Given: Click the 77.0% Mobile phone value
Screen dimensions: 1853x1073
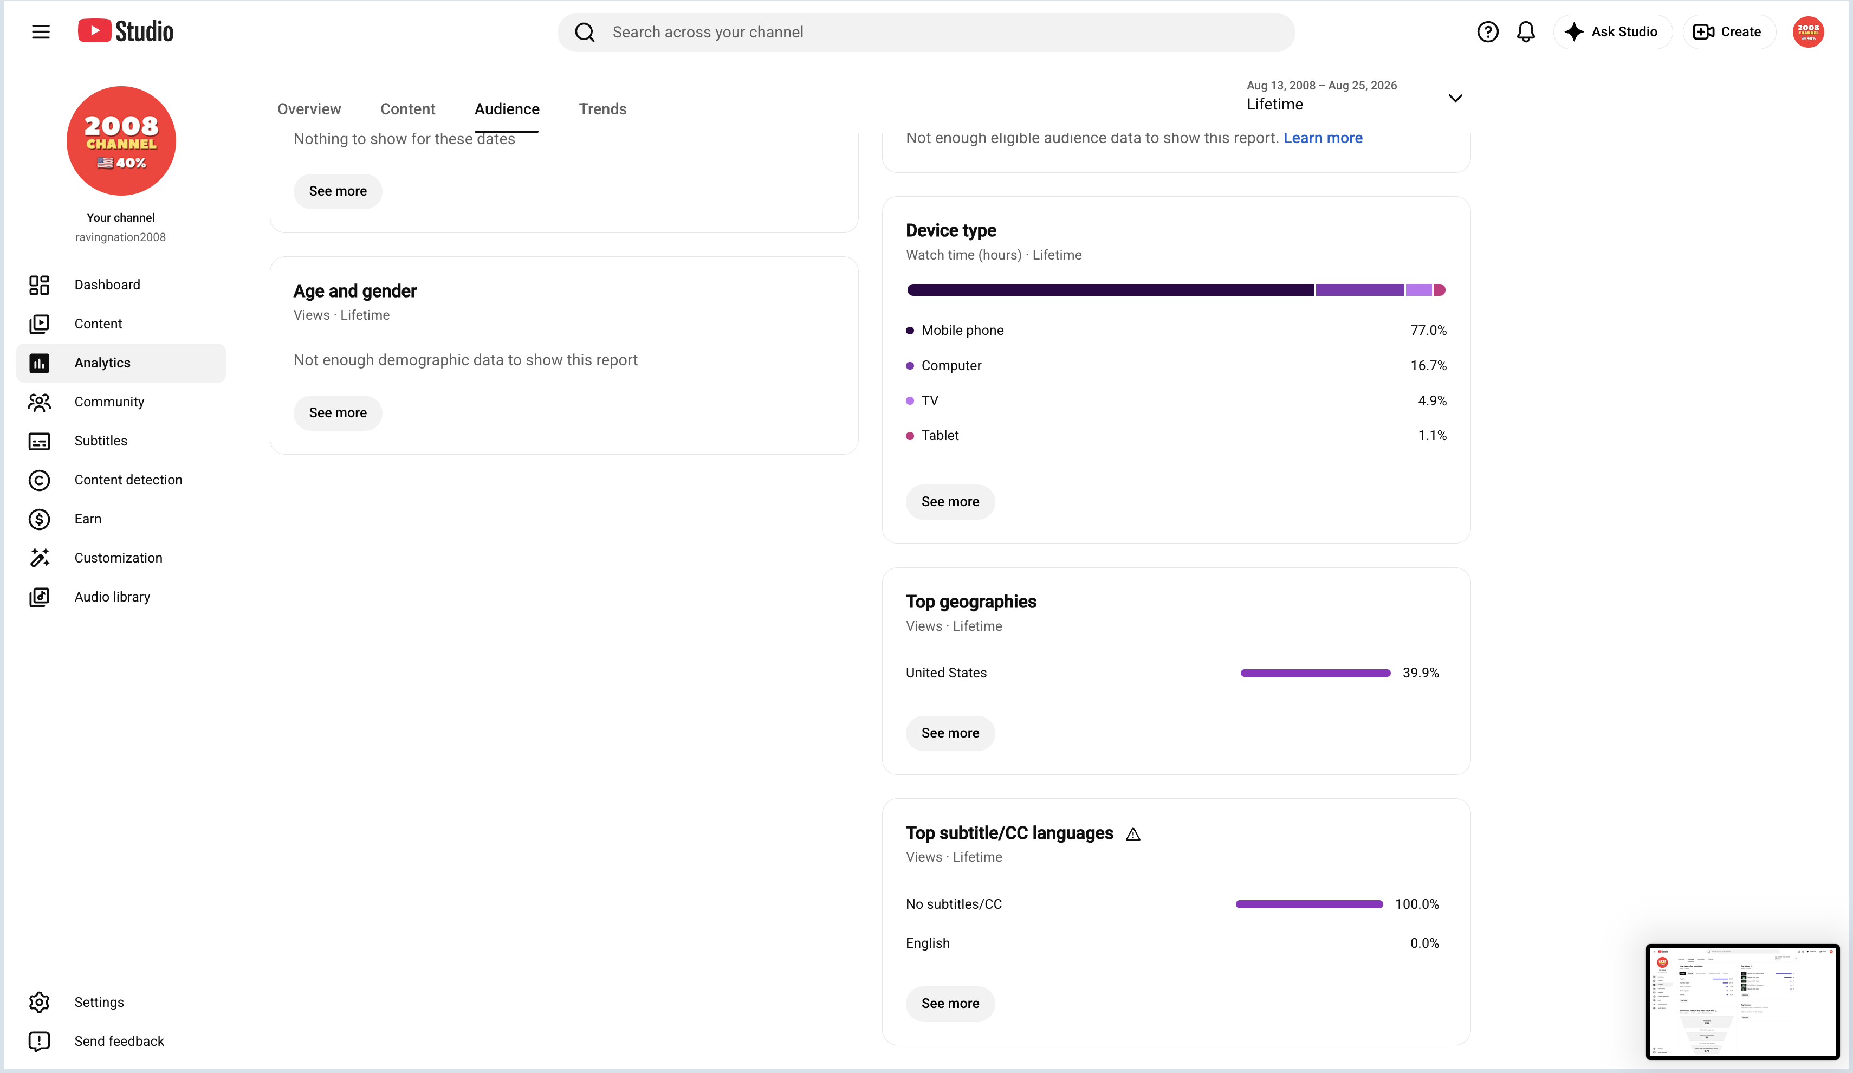Looking at the screenshot, I should click(1428, 330).
